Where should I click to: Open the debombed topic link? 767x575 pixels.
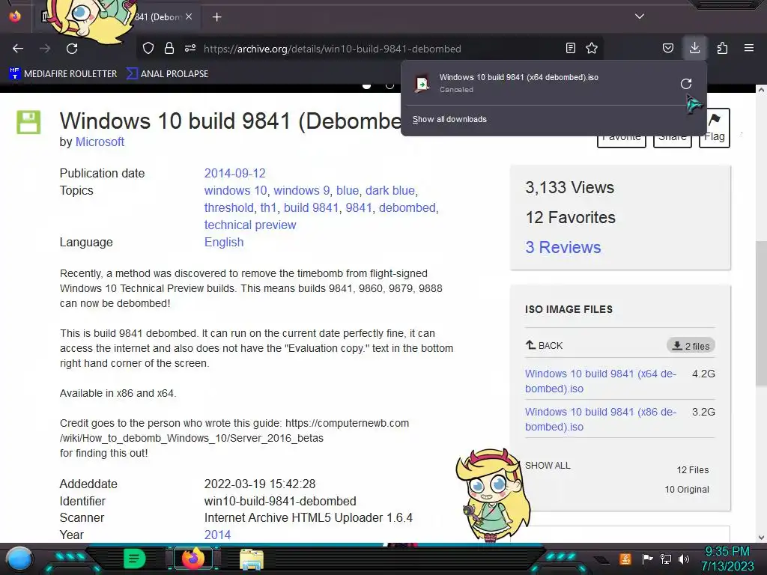[407, 207]
